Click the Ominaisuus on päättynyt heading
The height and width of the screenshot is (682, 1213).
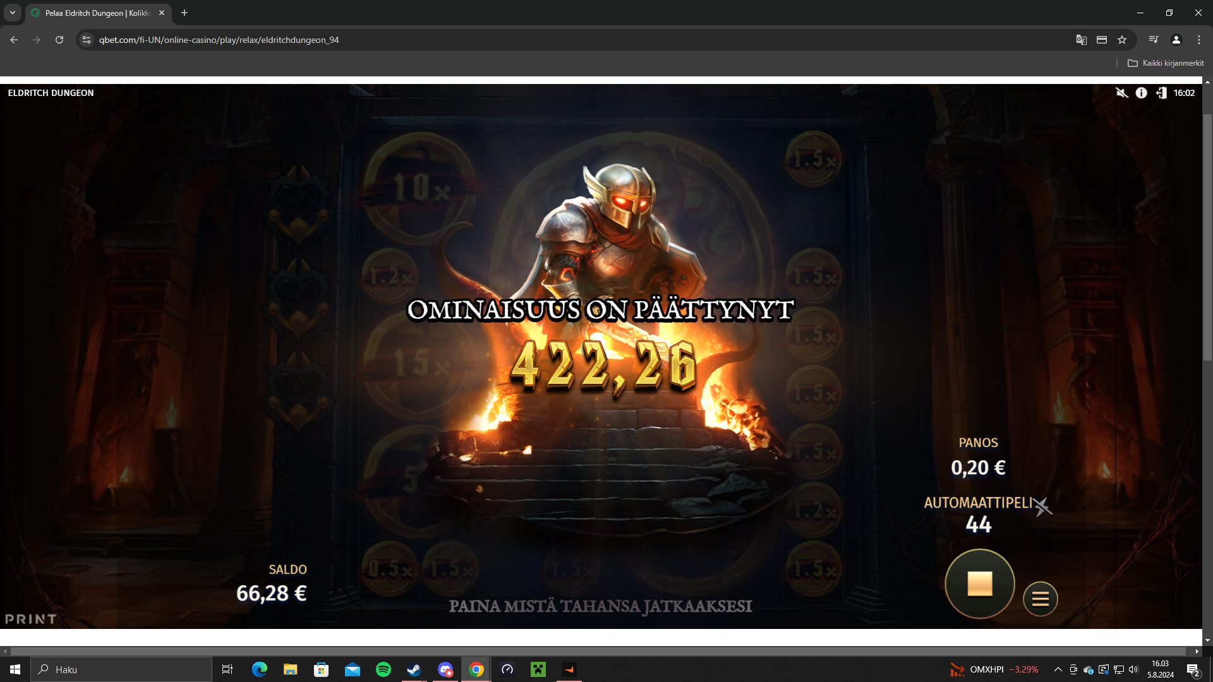600,310
